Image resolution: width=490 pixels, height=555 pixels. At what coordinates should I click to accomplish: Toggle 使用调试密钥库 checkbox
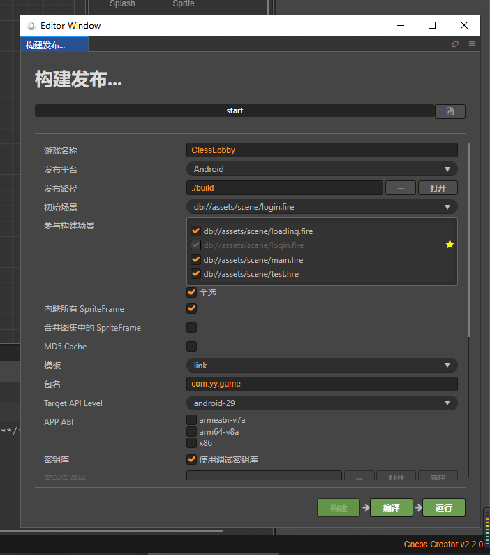192,459
